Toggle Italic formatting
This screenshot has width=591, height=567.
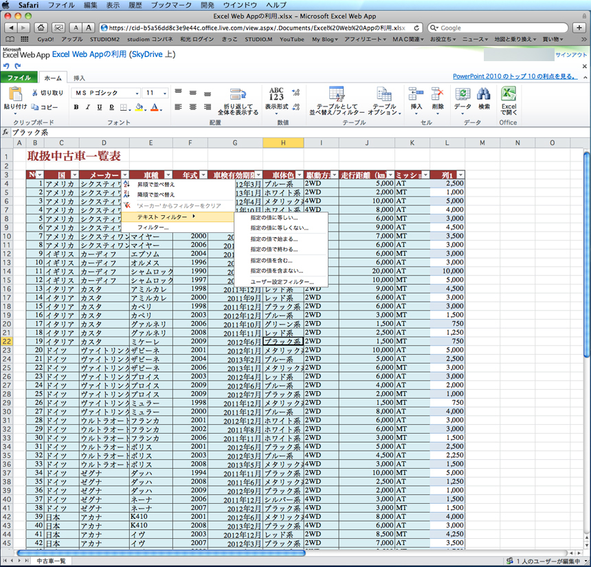[x=88, y=107]
